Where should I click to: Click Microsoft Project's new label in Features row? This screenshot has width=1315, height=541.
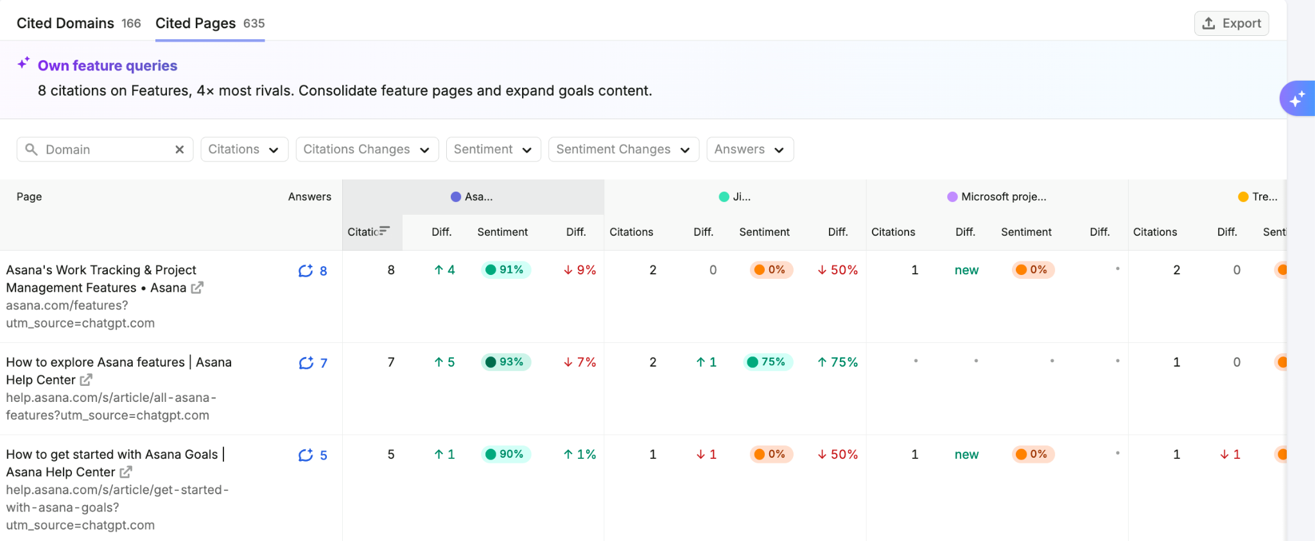tap(966, 270)
